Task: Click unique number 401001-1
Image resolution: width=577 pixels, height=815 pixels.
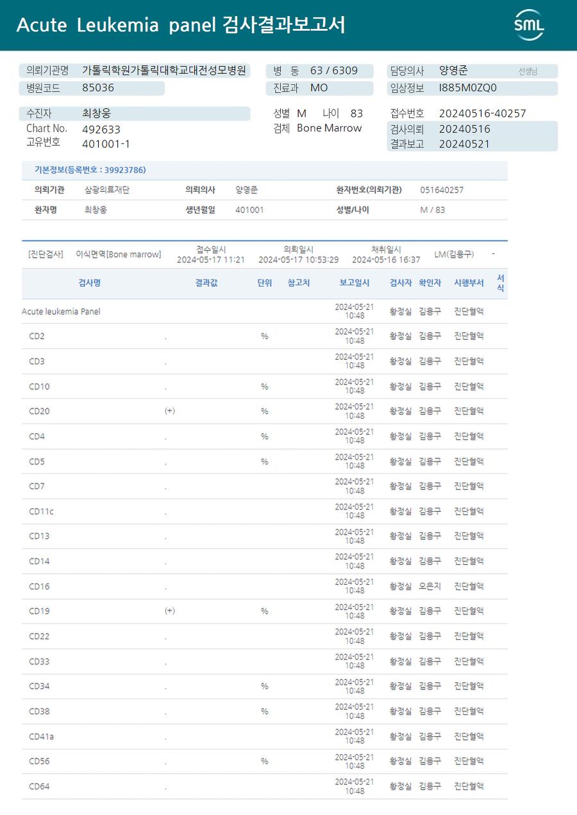Action: (106, 144)
